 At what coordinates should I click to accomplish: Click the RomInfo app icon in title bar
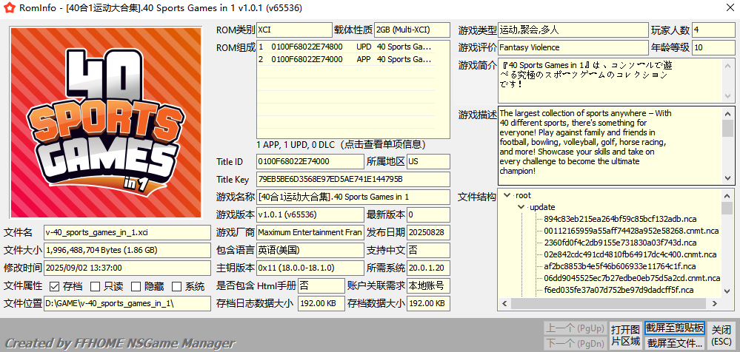click(9, 8)
